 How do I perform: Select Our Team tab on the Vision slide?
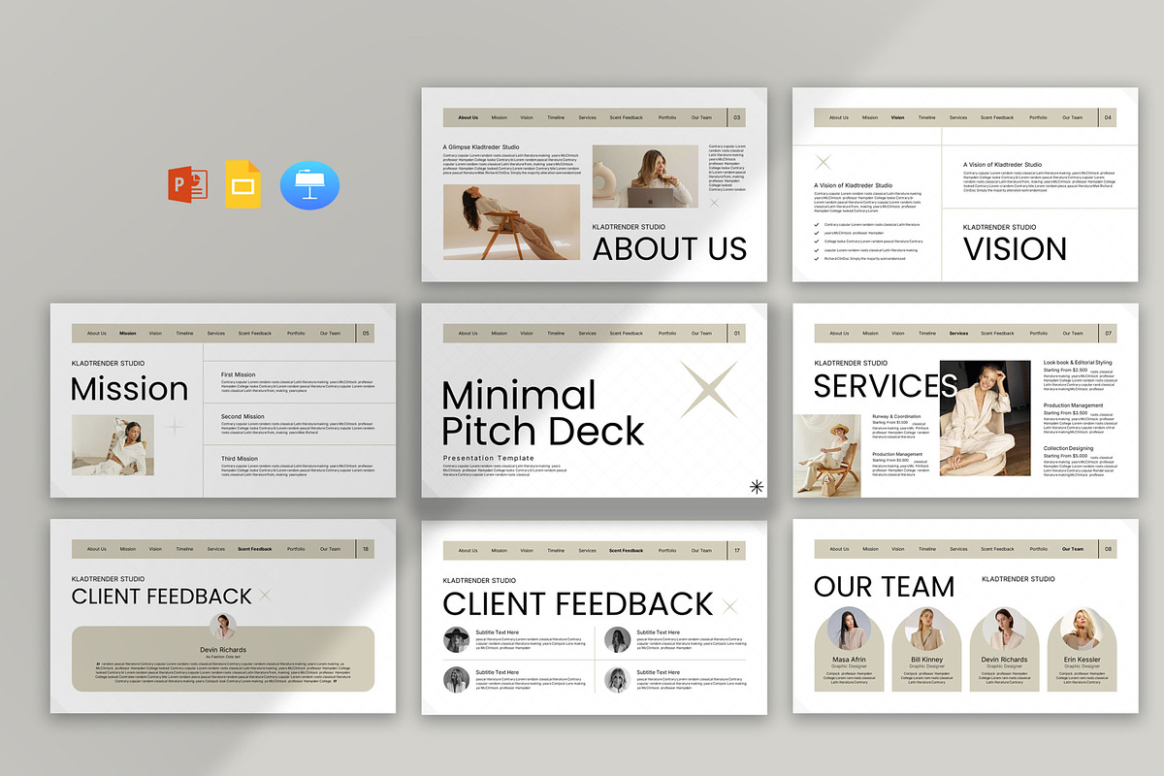1073,117
